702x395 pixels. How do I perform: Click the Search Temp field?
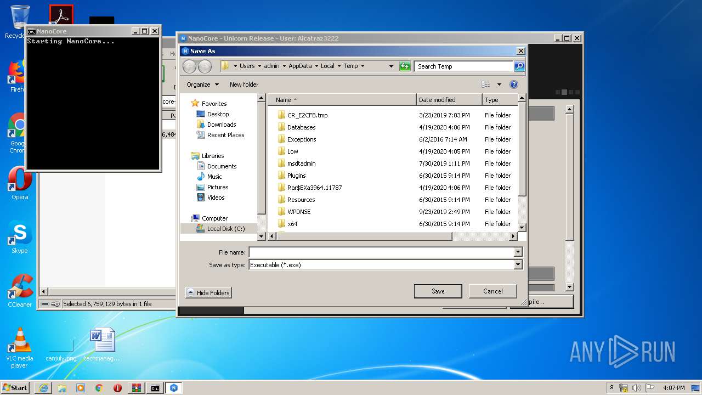tap(463, 66)
